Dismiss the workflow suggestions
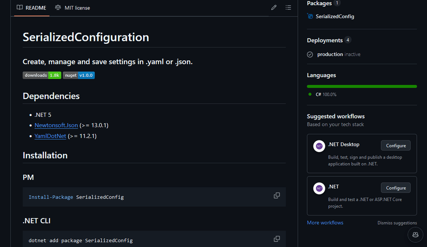This screenshot has width=427, height=247. 397,223
